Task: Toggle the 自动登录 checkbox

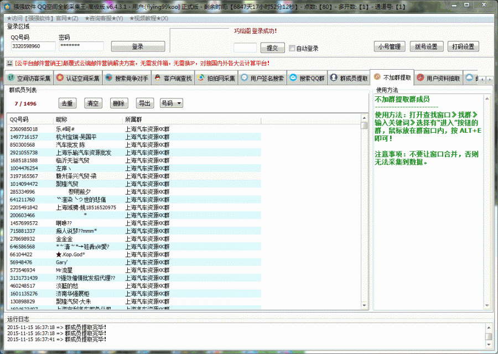Action: coord(292,48)
